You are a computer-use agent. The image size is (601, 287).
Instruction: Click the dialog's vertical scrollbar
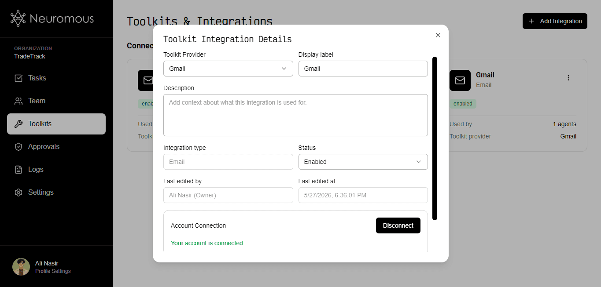(x=435, y=138)
